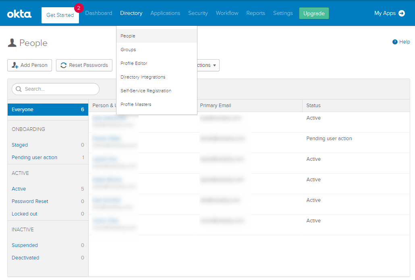Click the search magnifier icon
The width and height of the screenshot is (415, 280).
pyautogui.click(x=19, y=89)
